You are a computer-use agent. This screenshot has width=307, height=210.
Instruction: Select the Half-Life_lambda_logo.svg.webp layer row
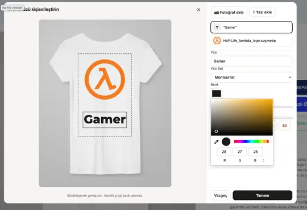252,41
